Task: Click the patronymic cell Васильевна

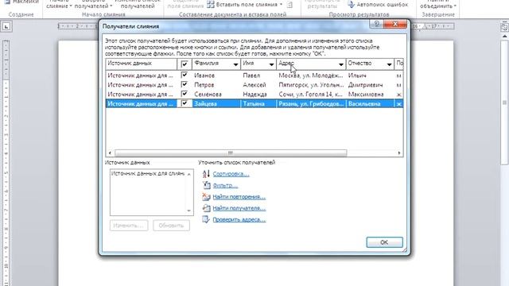Action: 364,103
